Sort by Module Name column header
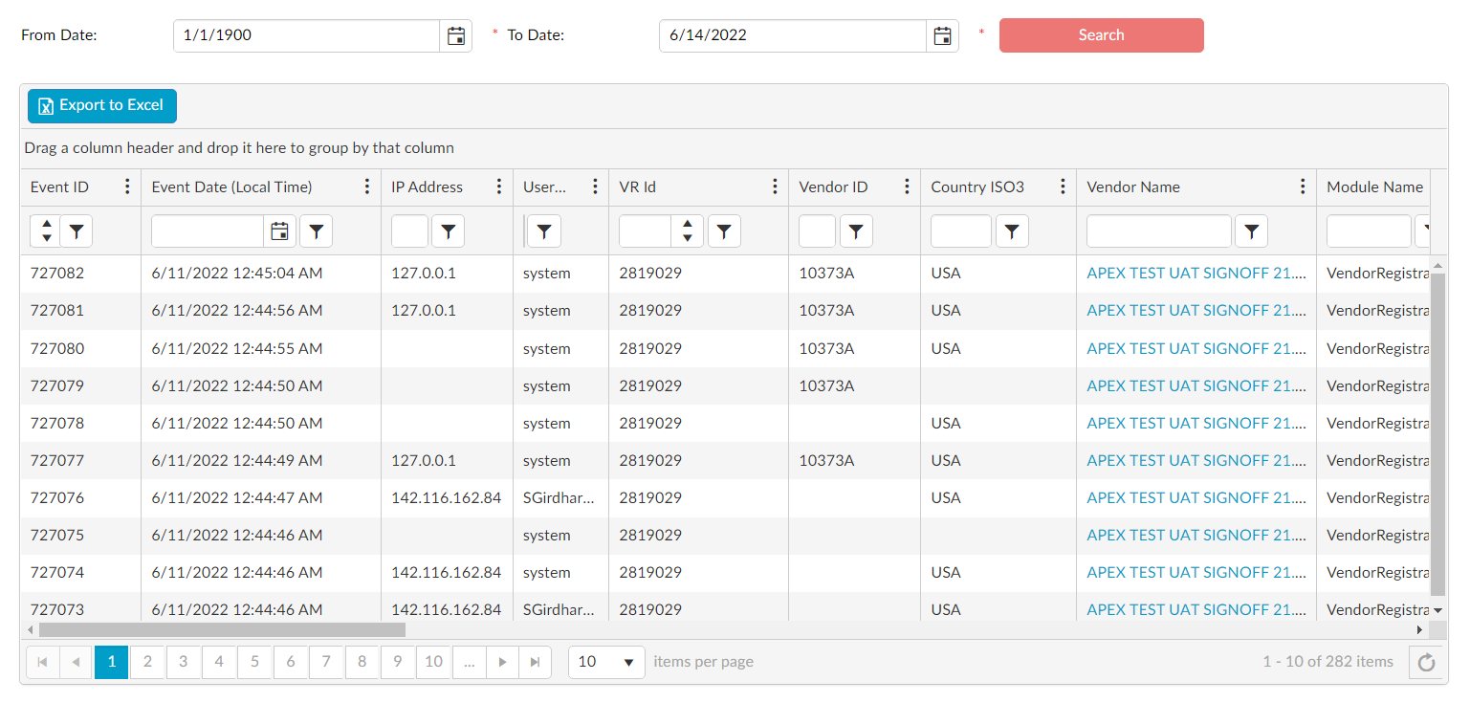1470x703 pixels. (1374, 187)
